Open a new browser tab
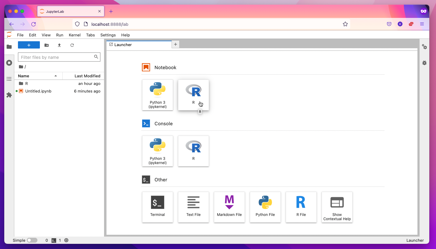The width and height of the screenshot is (436, 249). click(x=111, y=12)
